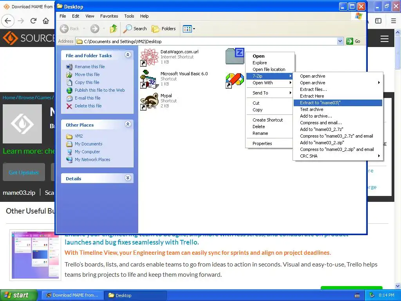Select the Mypal raccoon shortcut icon
This screenshot has height=301, width=401.
click(x=149, y=102)
